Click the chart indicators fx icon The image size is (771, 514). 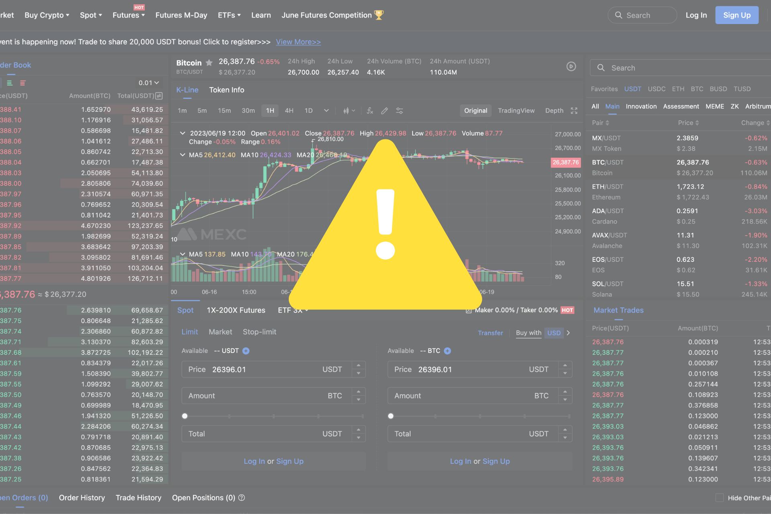point(370,110)
